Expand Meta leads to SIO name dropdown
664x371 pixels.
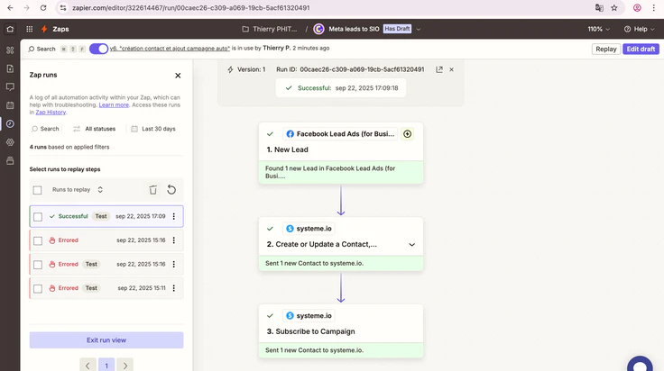(x=419, y=29)
